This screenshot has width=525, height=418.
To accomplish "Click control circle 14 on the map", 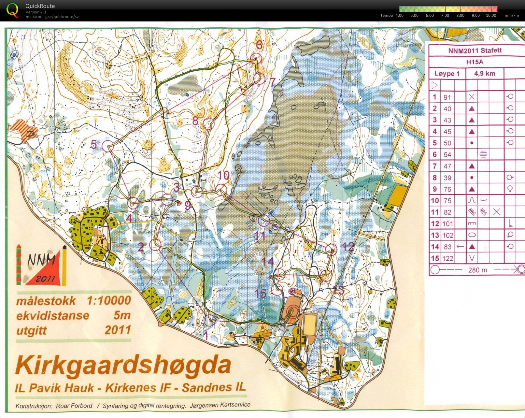I will point(280,275).
